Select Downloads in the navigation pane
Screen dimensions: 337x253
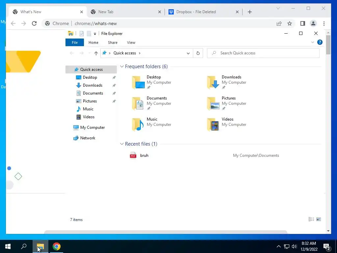point(92,85)
